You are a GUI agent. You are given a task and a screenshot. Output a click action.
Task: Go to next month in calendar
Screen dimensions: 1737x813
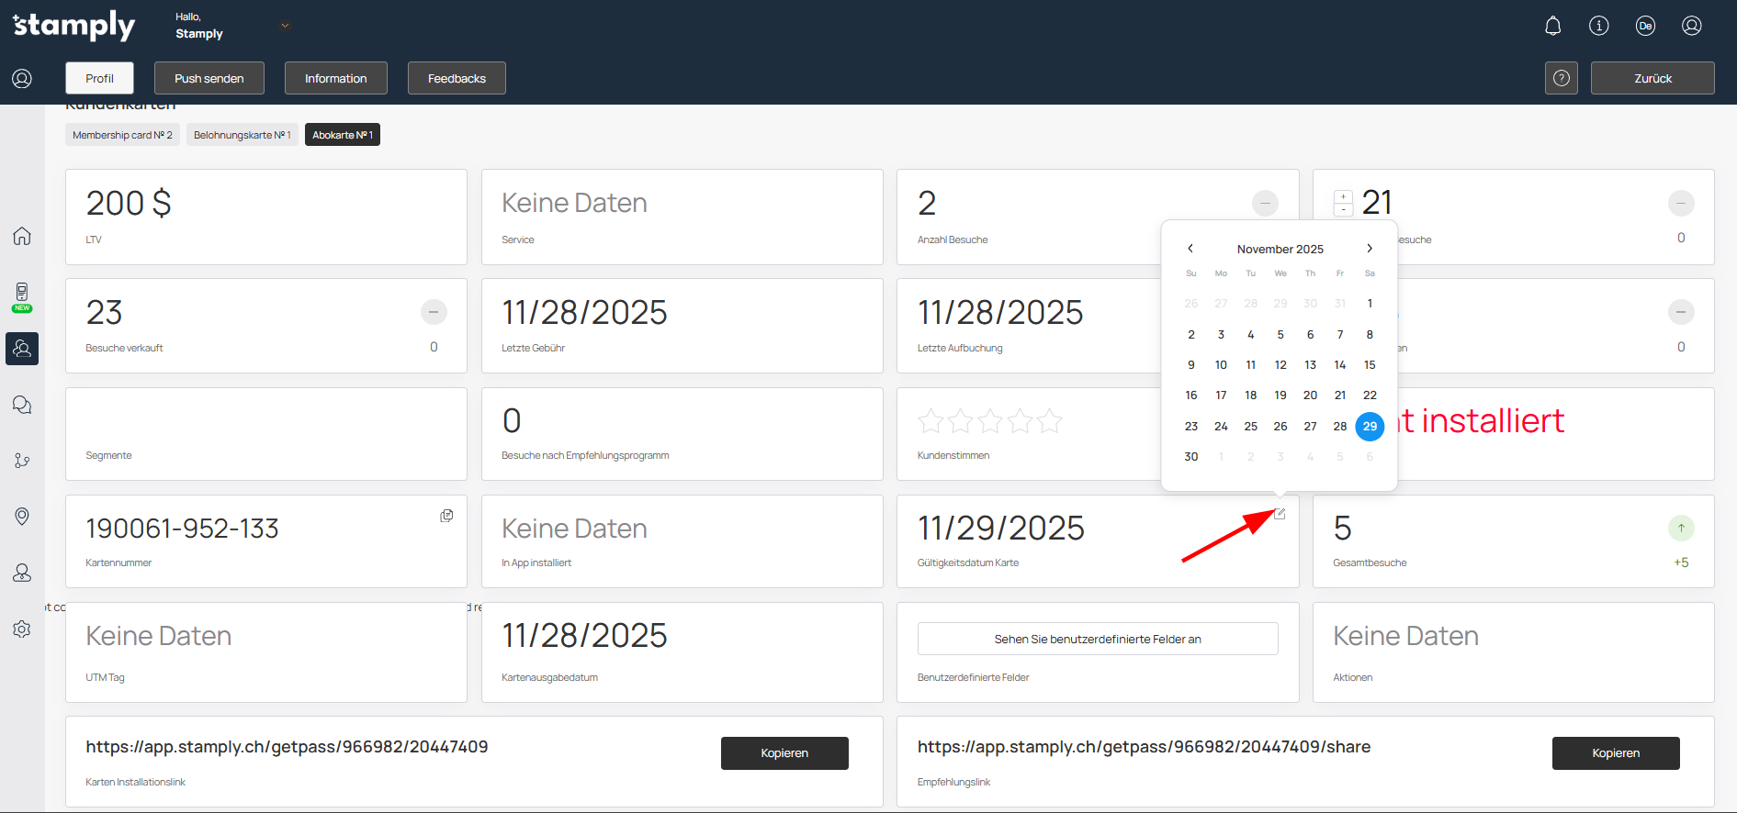coord(1369,249)
